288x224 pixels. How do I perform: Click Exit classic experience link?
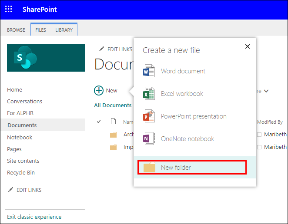pyautogui.click(x=34, y=217)
